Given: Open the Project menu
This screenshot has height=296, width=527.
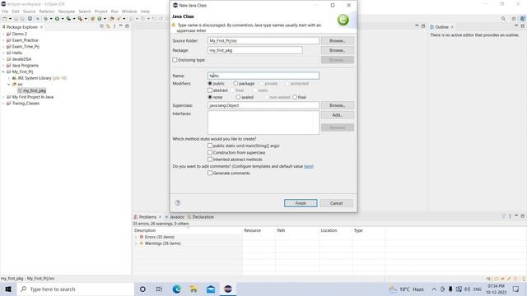Looking at the screenshot, I should tap(100, 12).
